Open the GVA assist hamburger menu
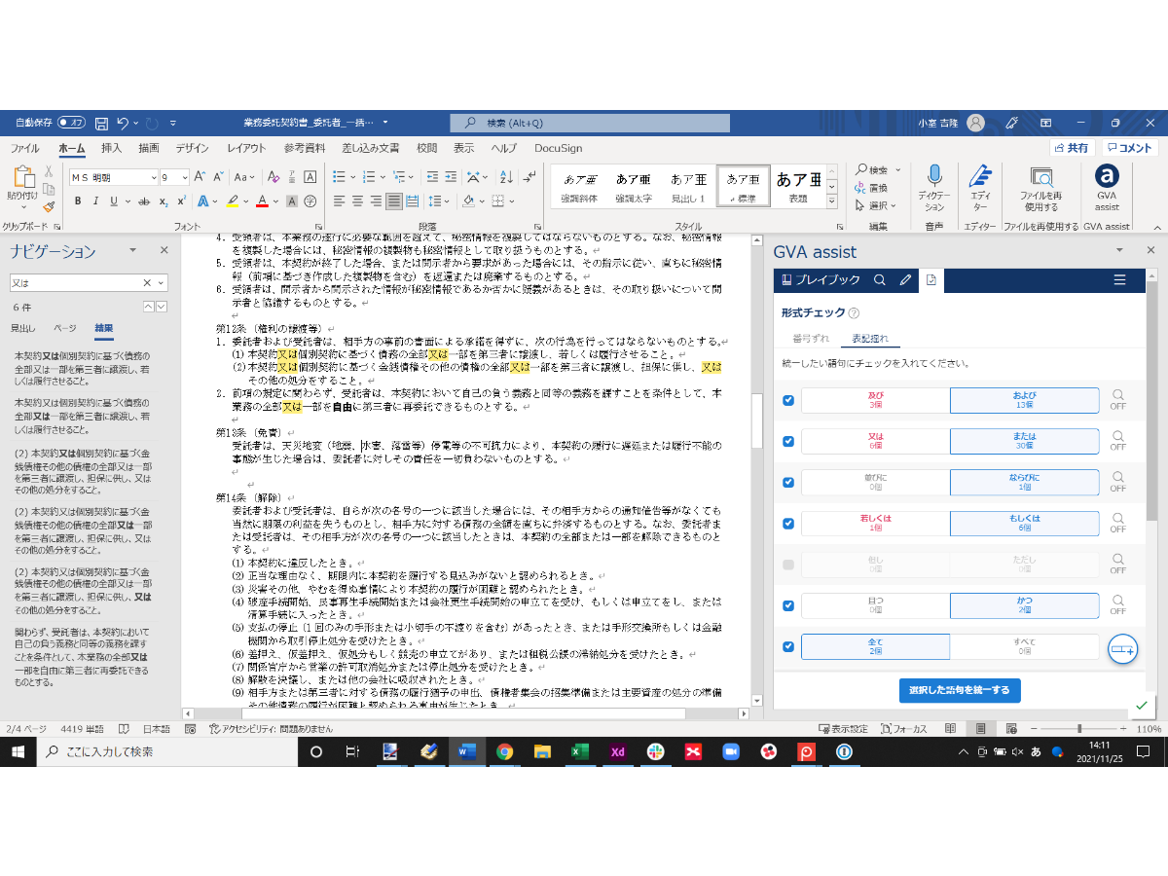Screen dimensions: 1168x876 [1119, 280]
